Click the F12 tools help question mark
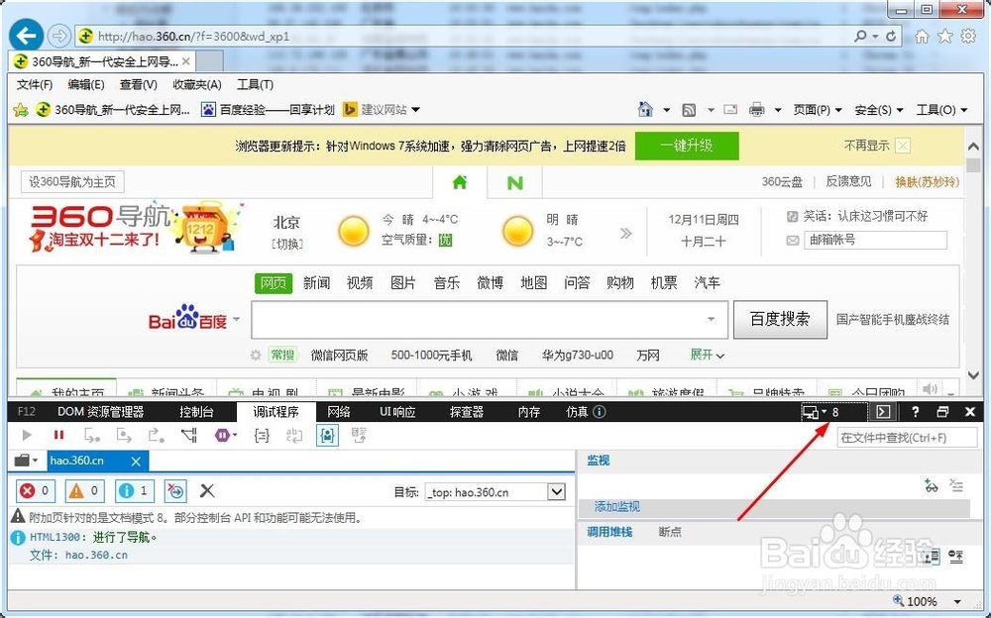 coord(915,412)
